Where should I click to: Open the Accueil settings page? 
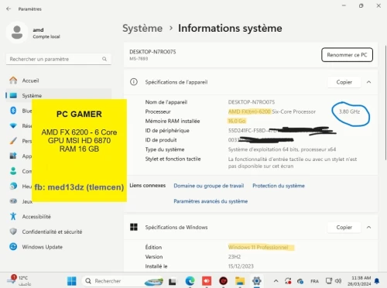click(59, 81)
